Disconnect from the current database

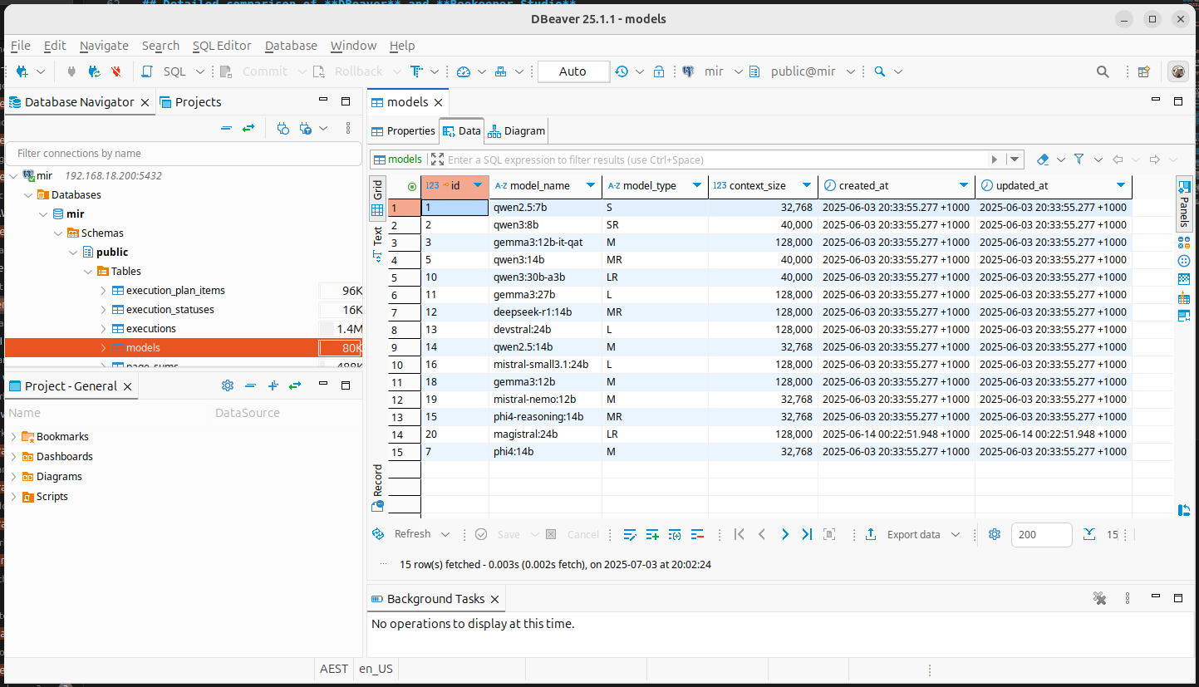pos(116,71)
